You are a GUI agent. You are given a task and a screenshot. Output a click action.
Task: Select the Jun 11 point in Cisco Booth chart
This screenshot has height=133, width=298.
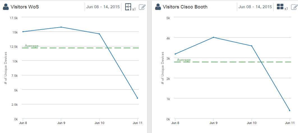290,111
